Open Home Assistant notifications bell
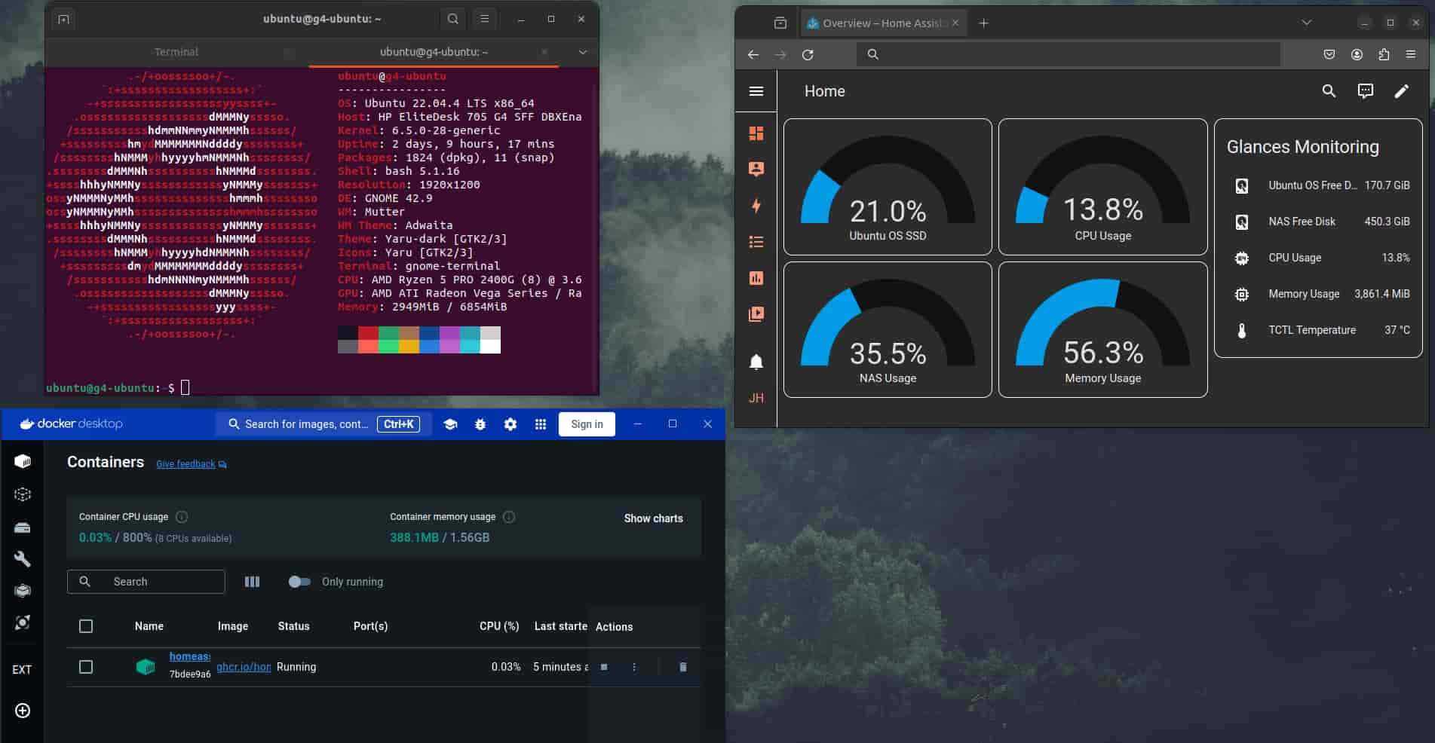 (756, 362)
